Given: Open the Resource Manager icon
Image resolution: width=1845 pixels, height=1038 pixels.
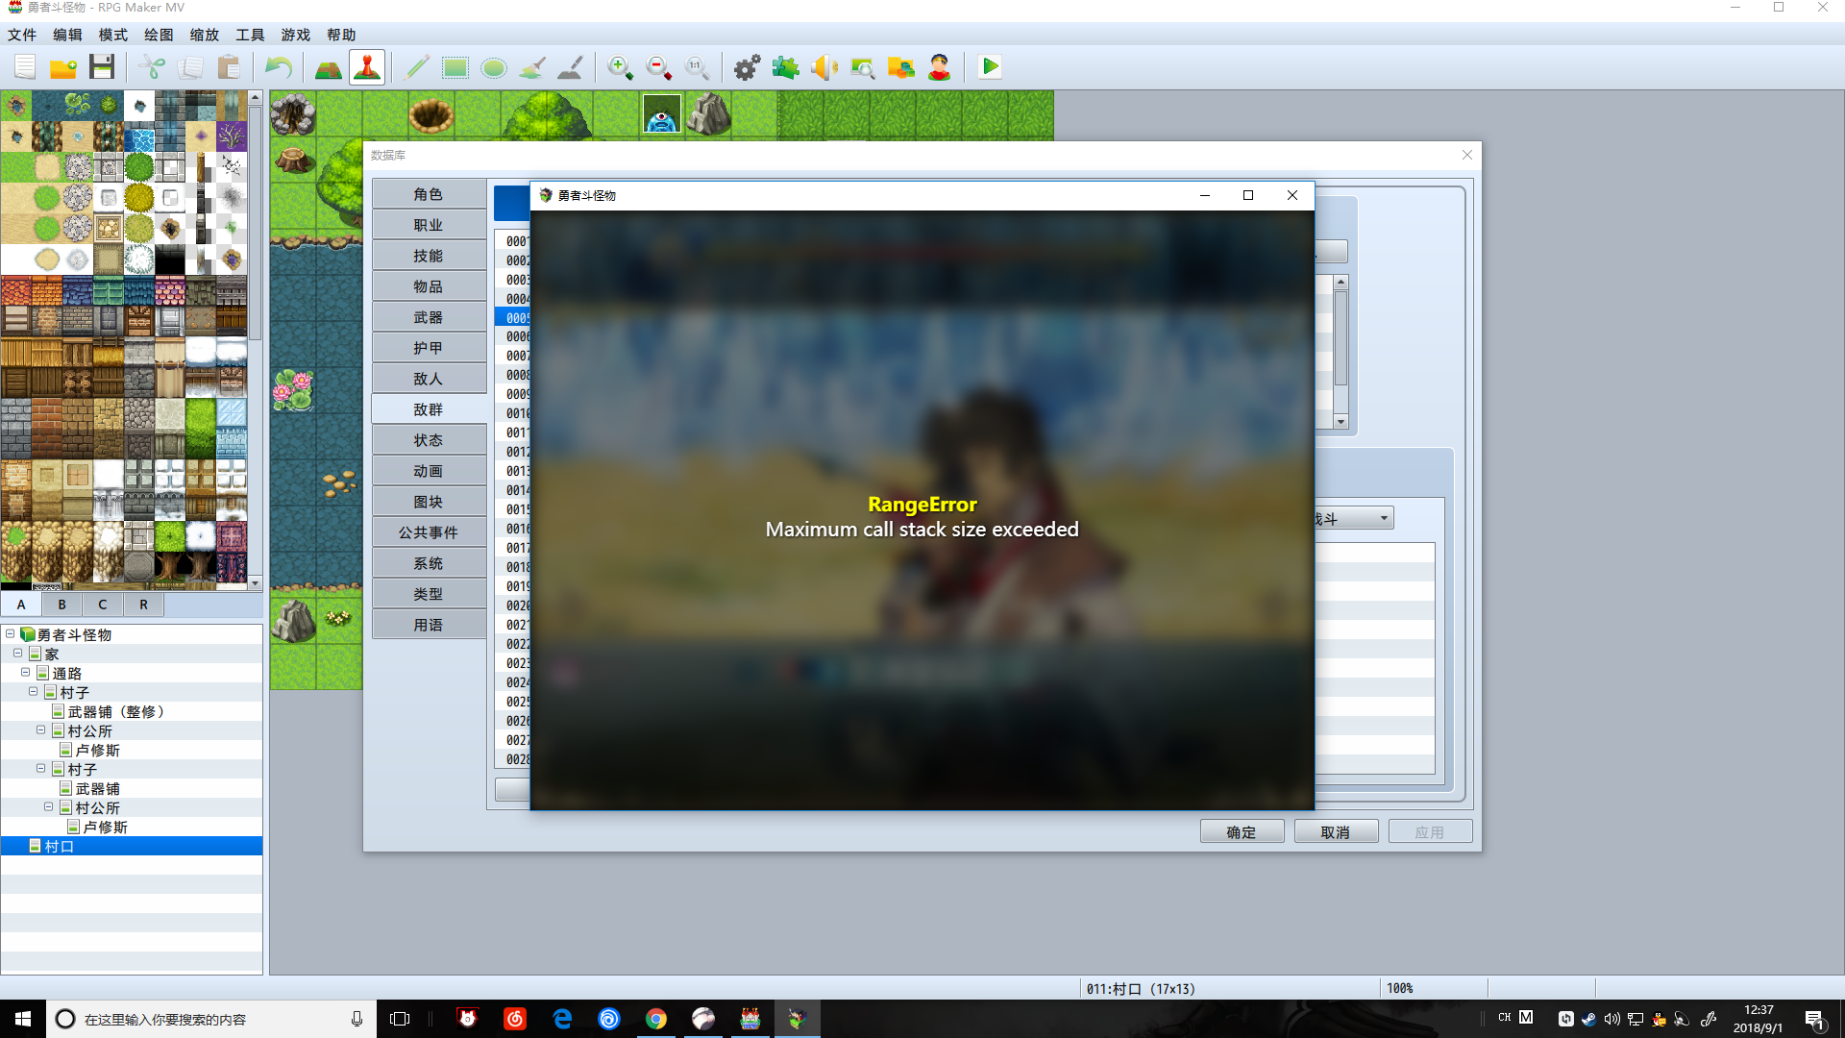Looking at the screenshot, I should (x=901, y=67).
